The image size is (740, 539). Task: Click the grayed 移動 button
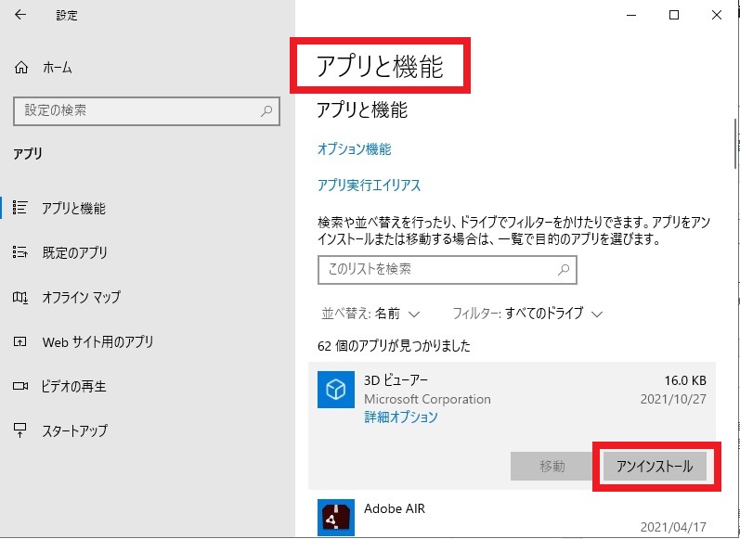[x=552, y=467]
